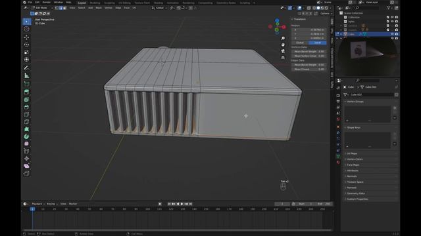
Task: Enable edge select mode
Action: pos(61,8)
